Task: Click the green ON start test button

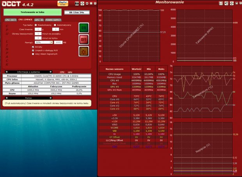Action: point(83,28)
